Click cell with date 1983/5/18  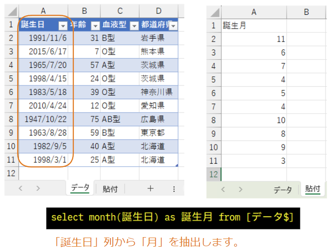point(43,92)
